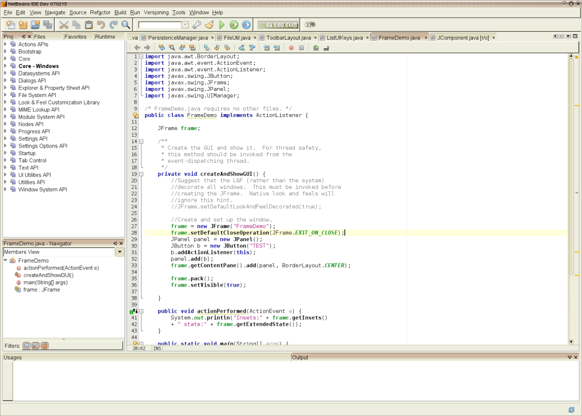Open the Refactor menu
The width and height of the screenshot is (582, 416).
100,12
